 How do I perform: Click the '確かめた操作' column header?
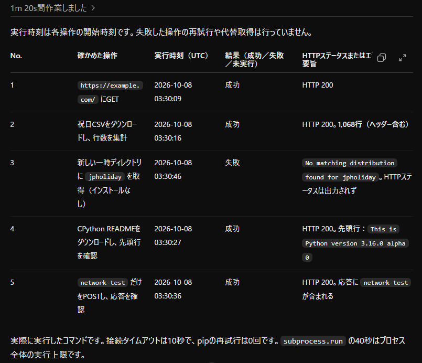click(x=98, y=56)
